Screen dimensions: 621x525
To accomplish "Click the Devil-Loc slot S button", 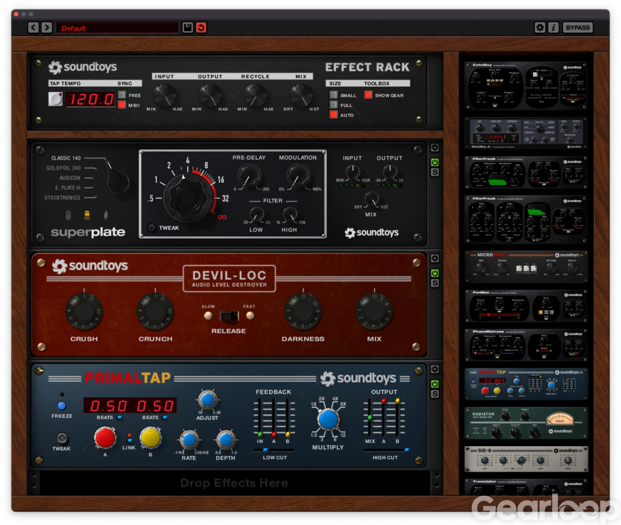I will pos(435,283).
